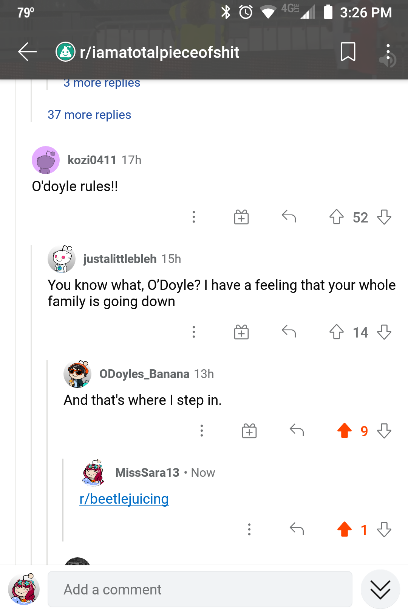
Task: Show the 37 more replies
Action: tap(89, 115)
